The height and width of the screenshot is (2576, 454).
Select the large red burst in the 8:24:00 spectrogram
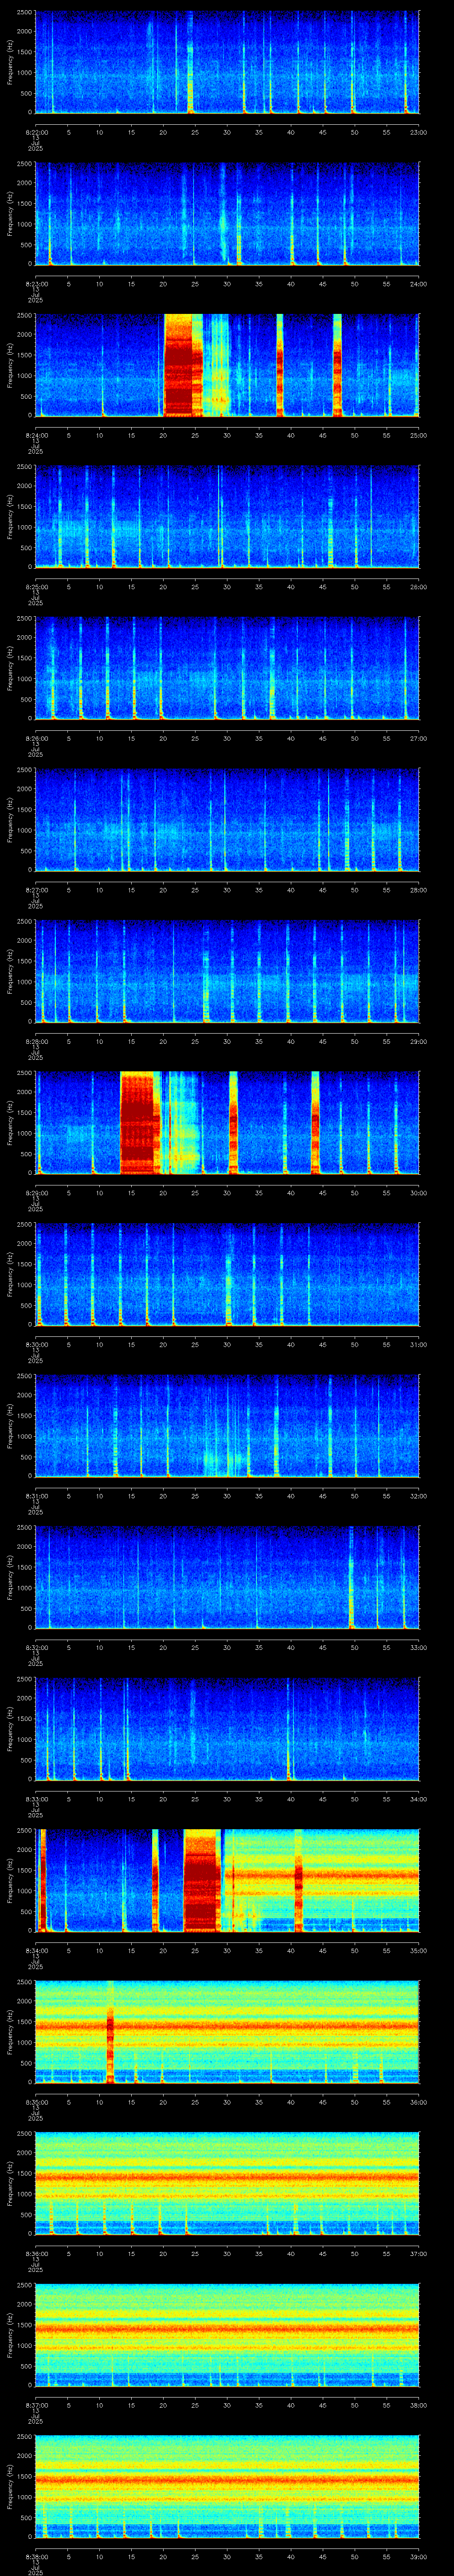point(183,365)
